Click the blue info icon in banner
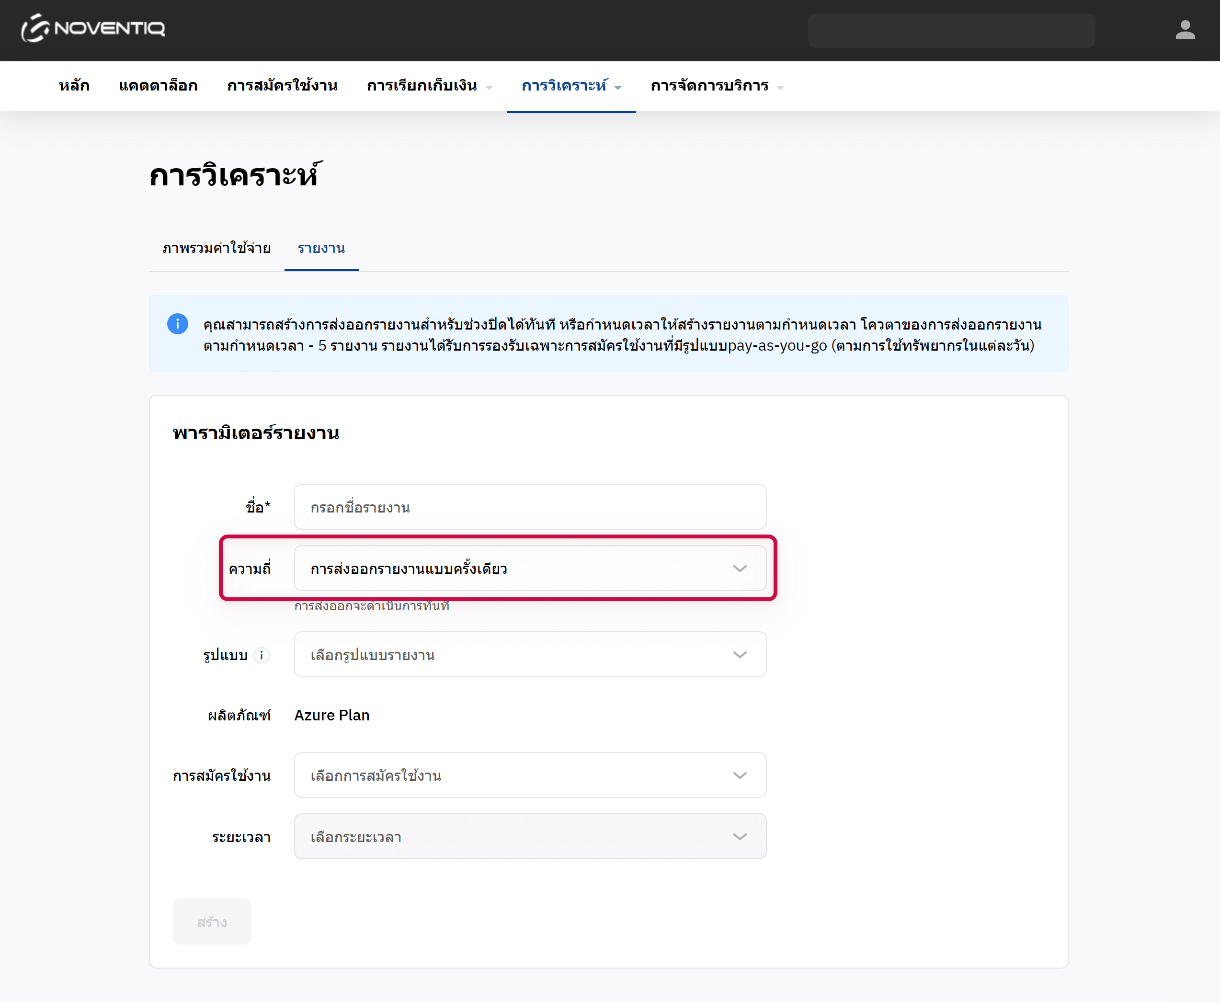The width and height of the screenshot is (1220, 1003). [x=177, y=323]
